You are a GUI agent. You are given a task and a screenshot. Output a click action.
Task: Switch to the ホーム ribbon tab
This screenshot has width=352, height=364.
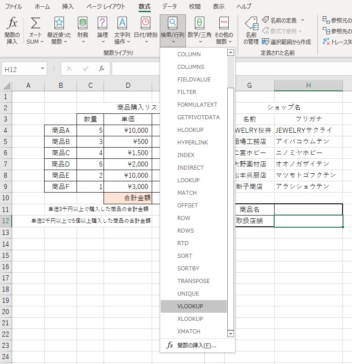click(42, 7)
